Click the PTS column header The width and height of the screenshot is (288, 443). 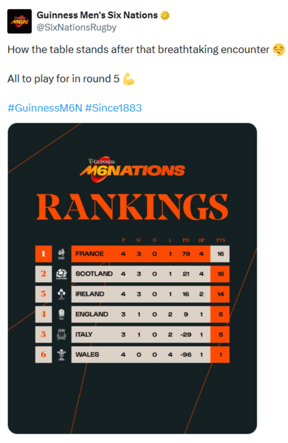tap(221, 240)
